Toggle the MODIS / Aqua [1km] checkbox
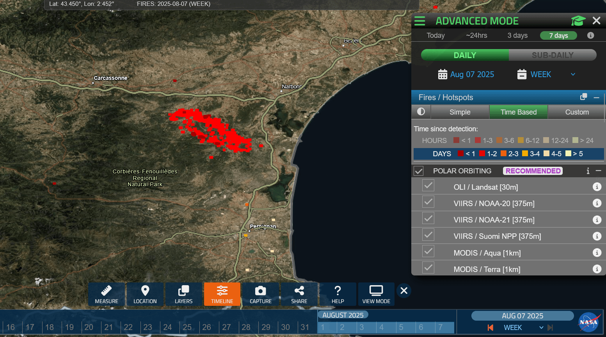Image resolution: width=606 pixels, height=337 pixels. click(428, 252)
